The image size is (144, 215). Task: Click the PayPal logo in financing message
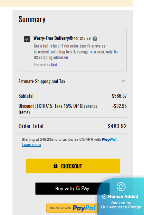click(109, 140)
